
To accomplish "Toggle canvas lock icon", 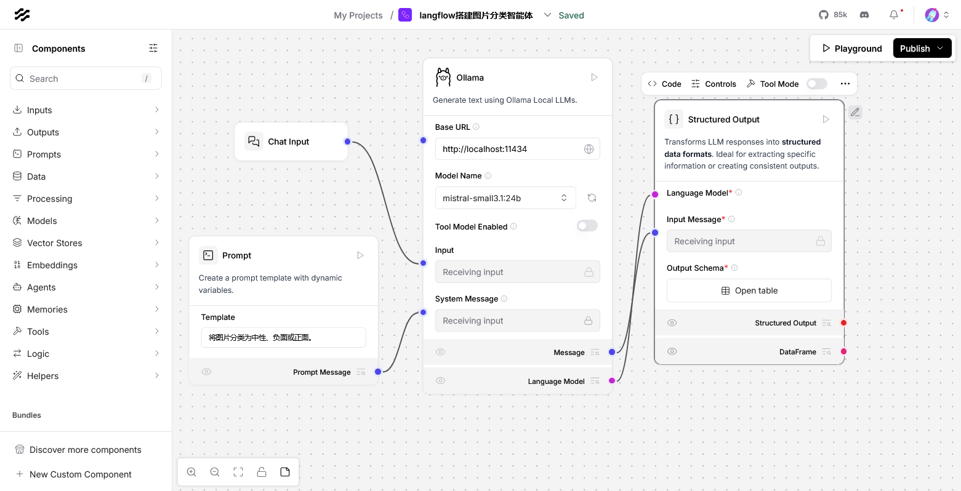I will click(x=262, y=472).
